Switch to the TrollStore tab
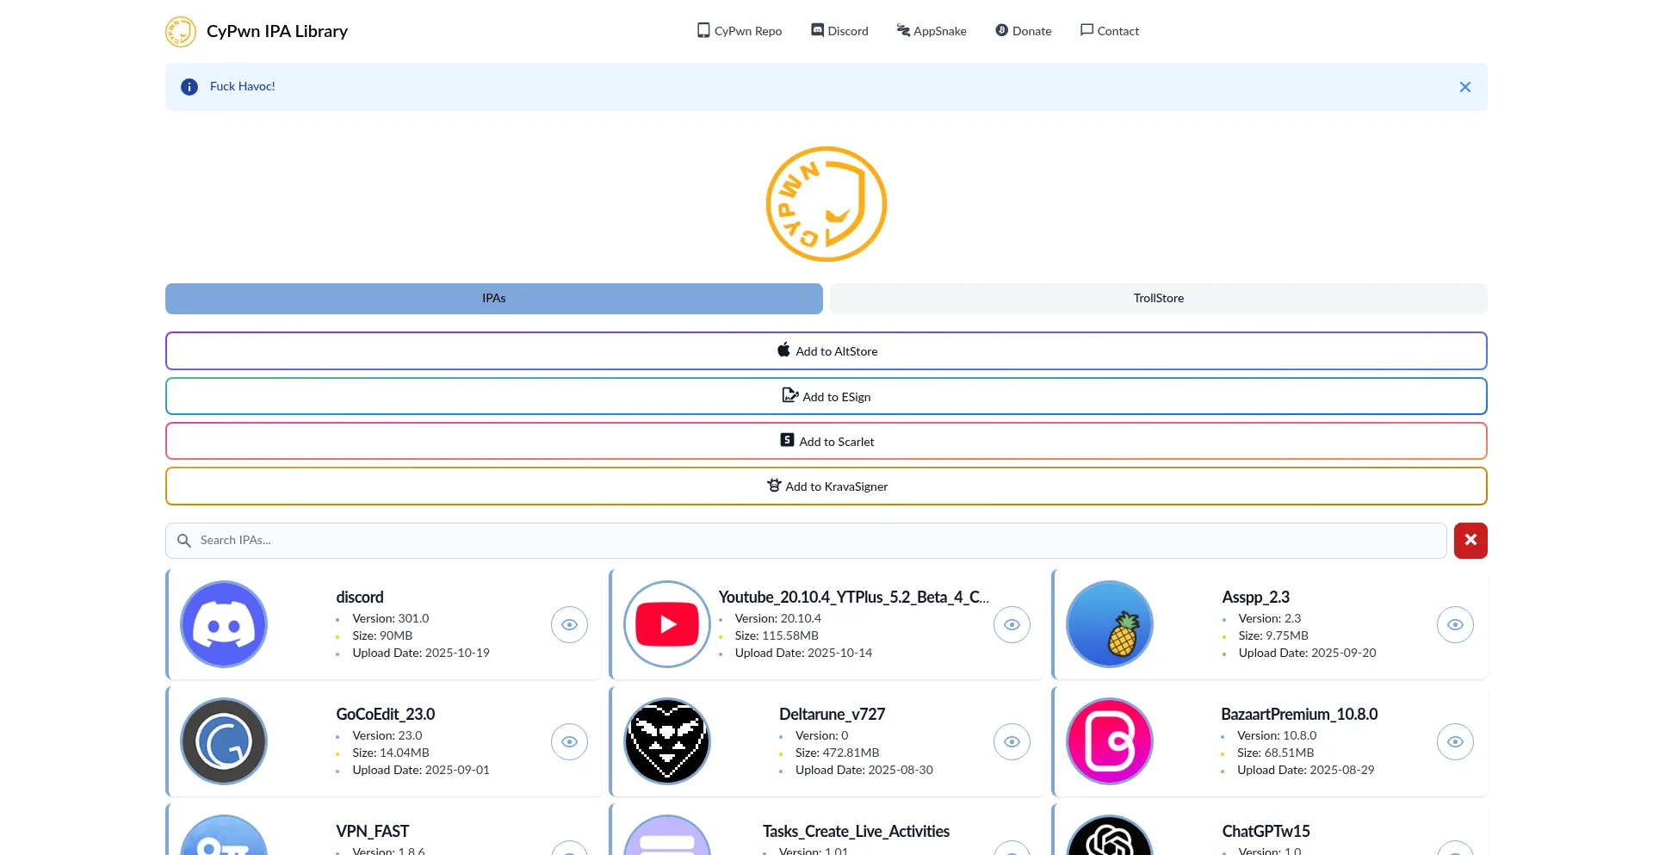Image resolution: width=1653 pixels, height=855 pixels. coord(1158,299)
